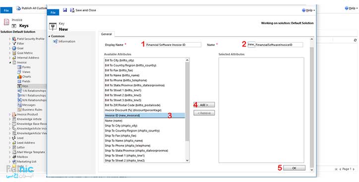Expand the Knowledge Article entity node
This screenshot has width=359, height=182.
(x=10, y=119)
